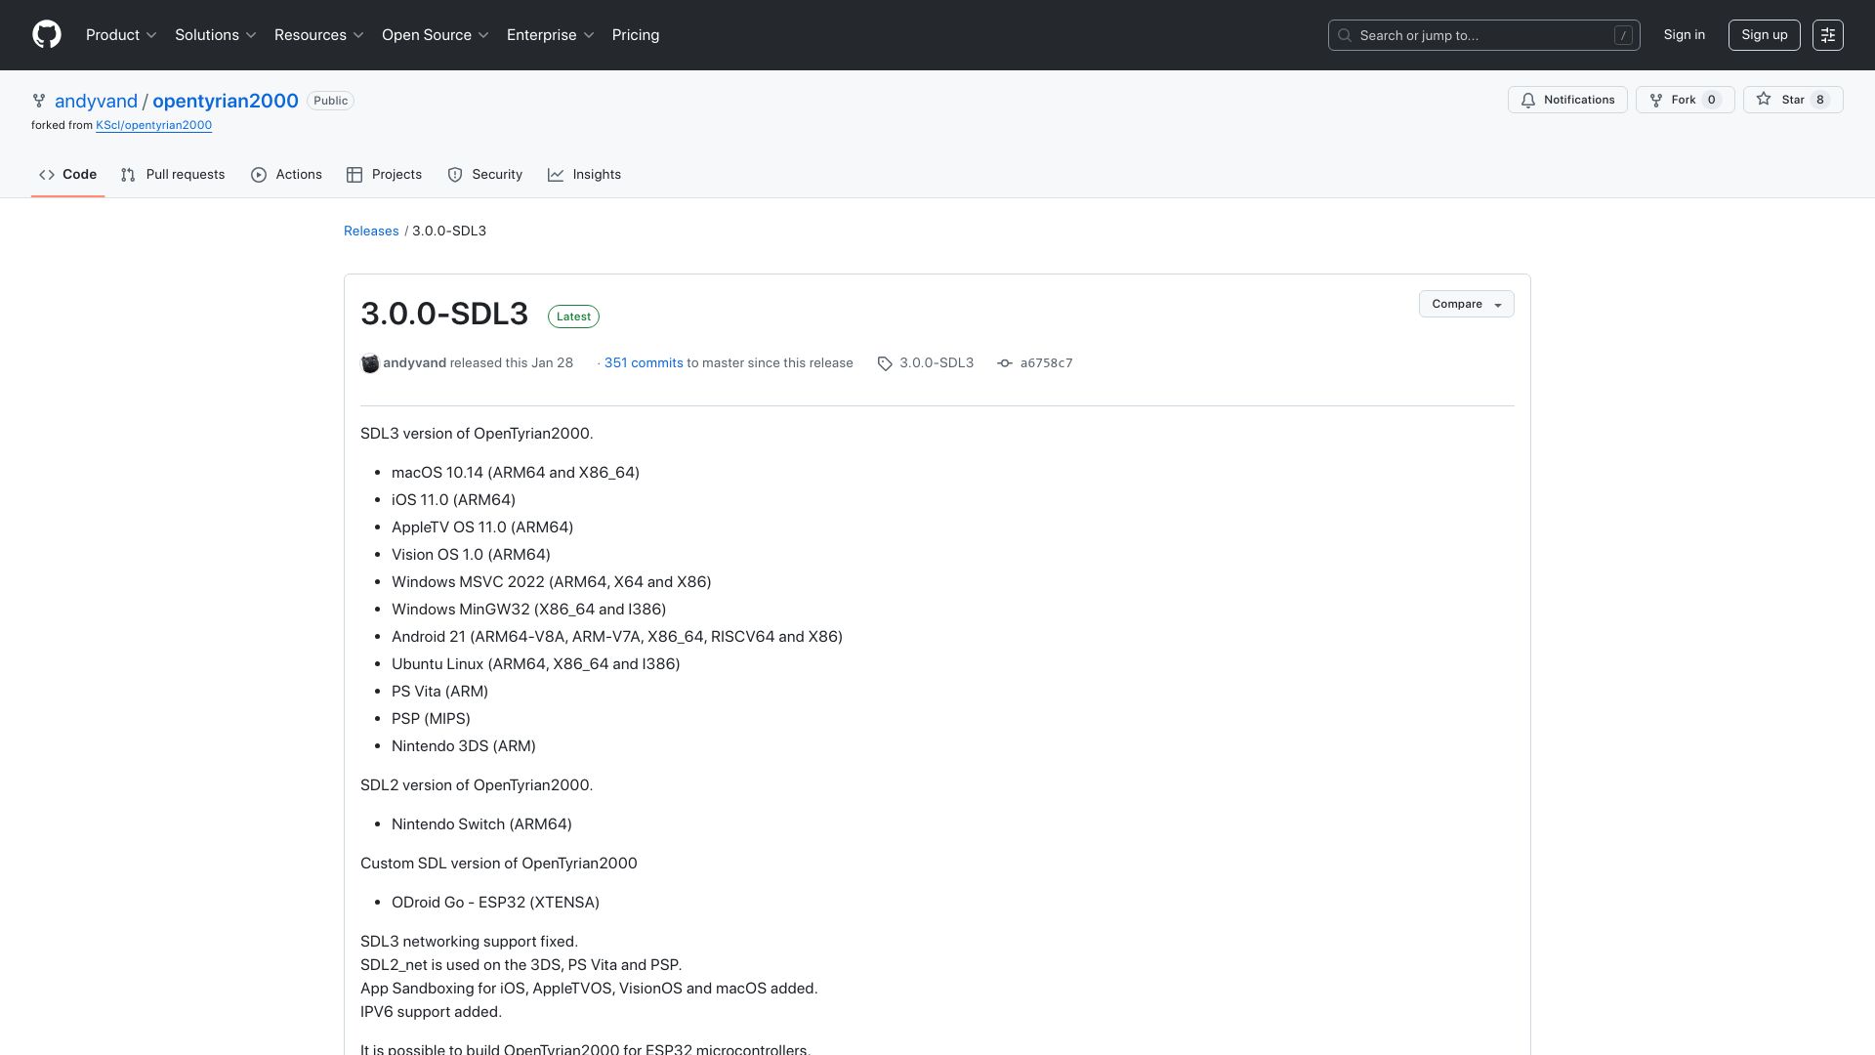Open the Projects tab
Screen dimensions: 1875x1055
(x=384, y=175)
